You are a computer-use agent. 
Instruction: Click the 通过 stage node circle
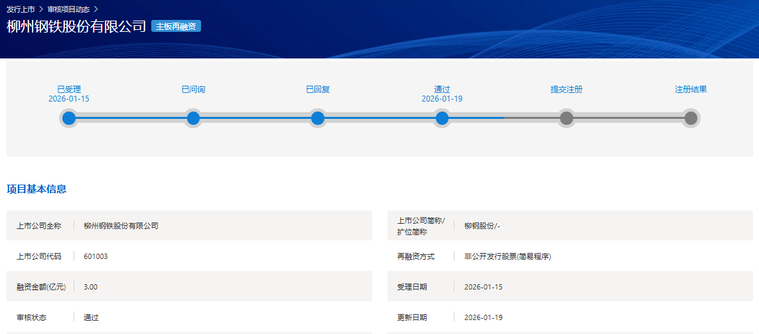pos(442,118)
